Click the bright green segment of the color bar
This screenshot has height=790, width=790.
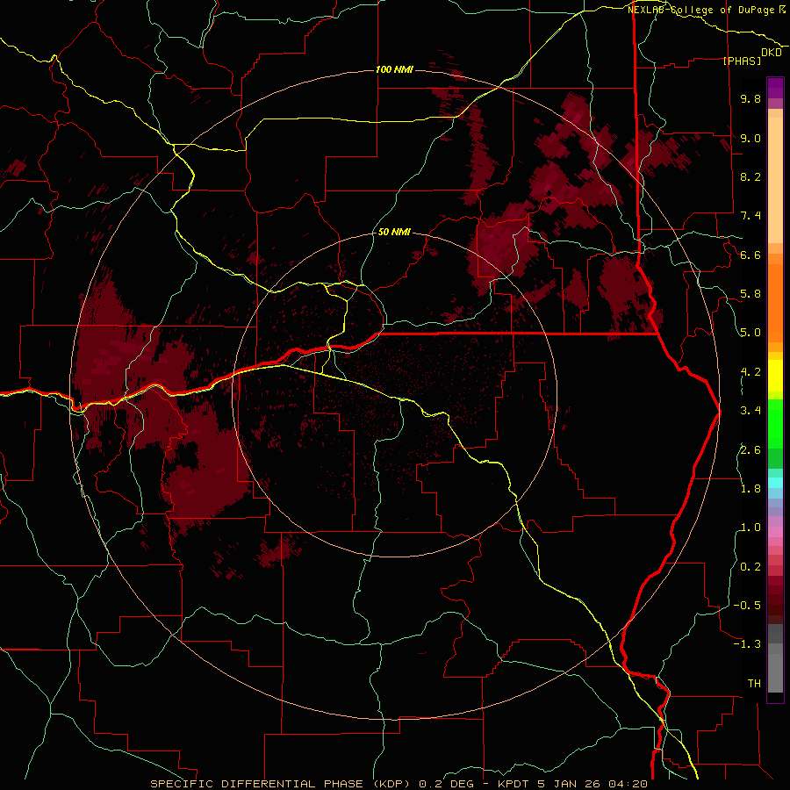point(775,423)
